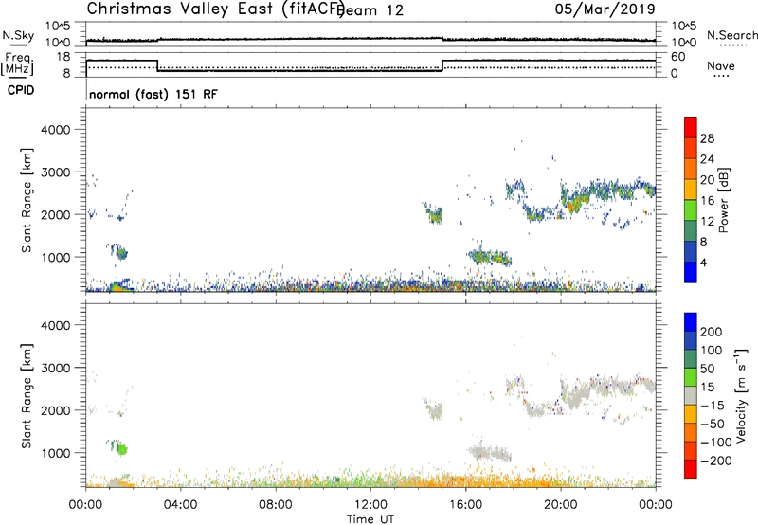Click the 'Time UT' axis label
758x525 pixels.
(x=370, y=519)
